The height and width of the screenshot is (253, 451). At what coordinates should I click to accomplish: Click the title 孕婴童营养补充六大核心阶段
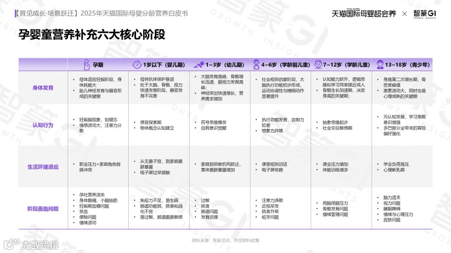pos(92,35)
